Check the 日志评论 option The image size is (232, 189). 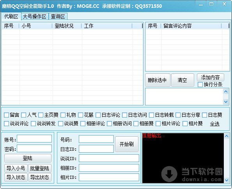pos(98,115)
